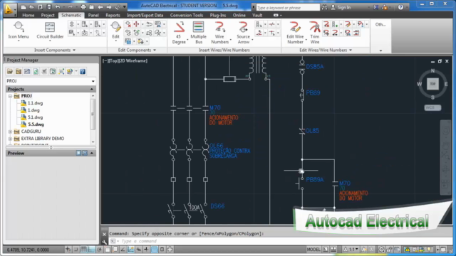Open the Exchange Apps X icon

point(376,7)
